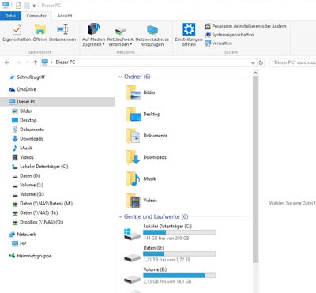Open the Datei tab
316x293 pixels.
click(10, 16)
